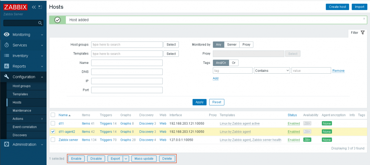
Task: Click the Inventory list icon
Action: [7, 56]
